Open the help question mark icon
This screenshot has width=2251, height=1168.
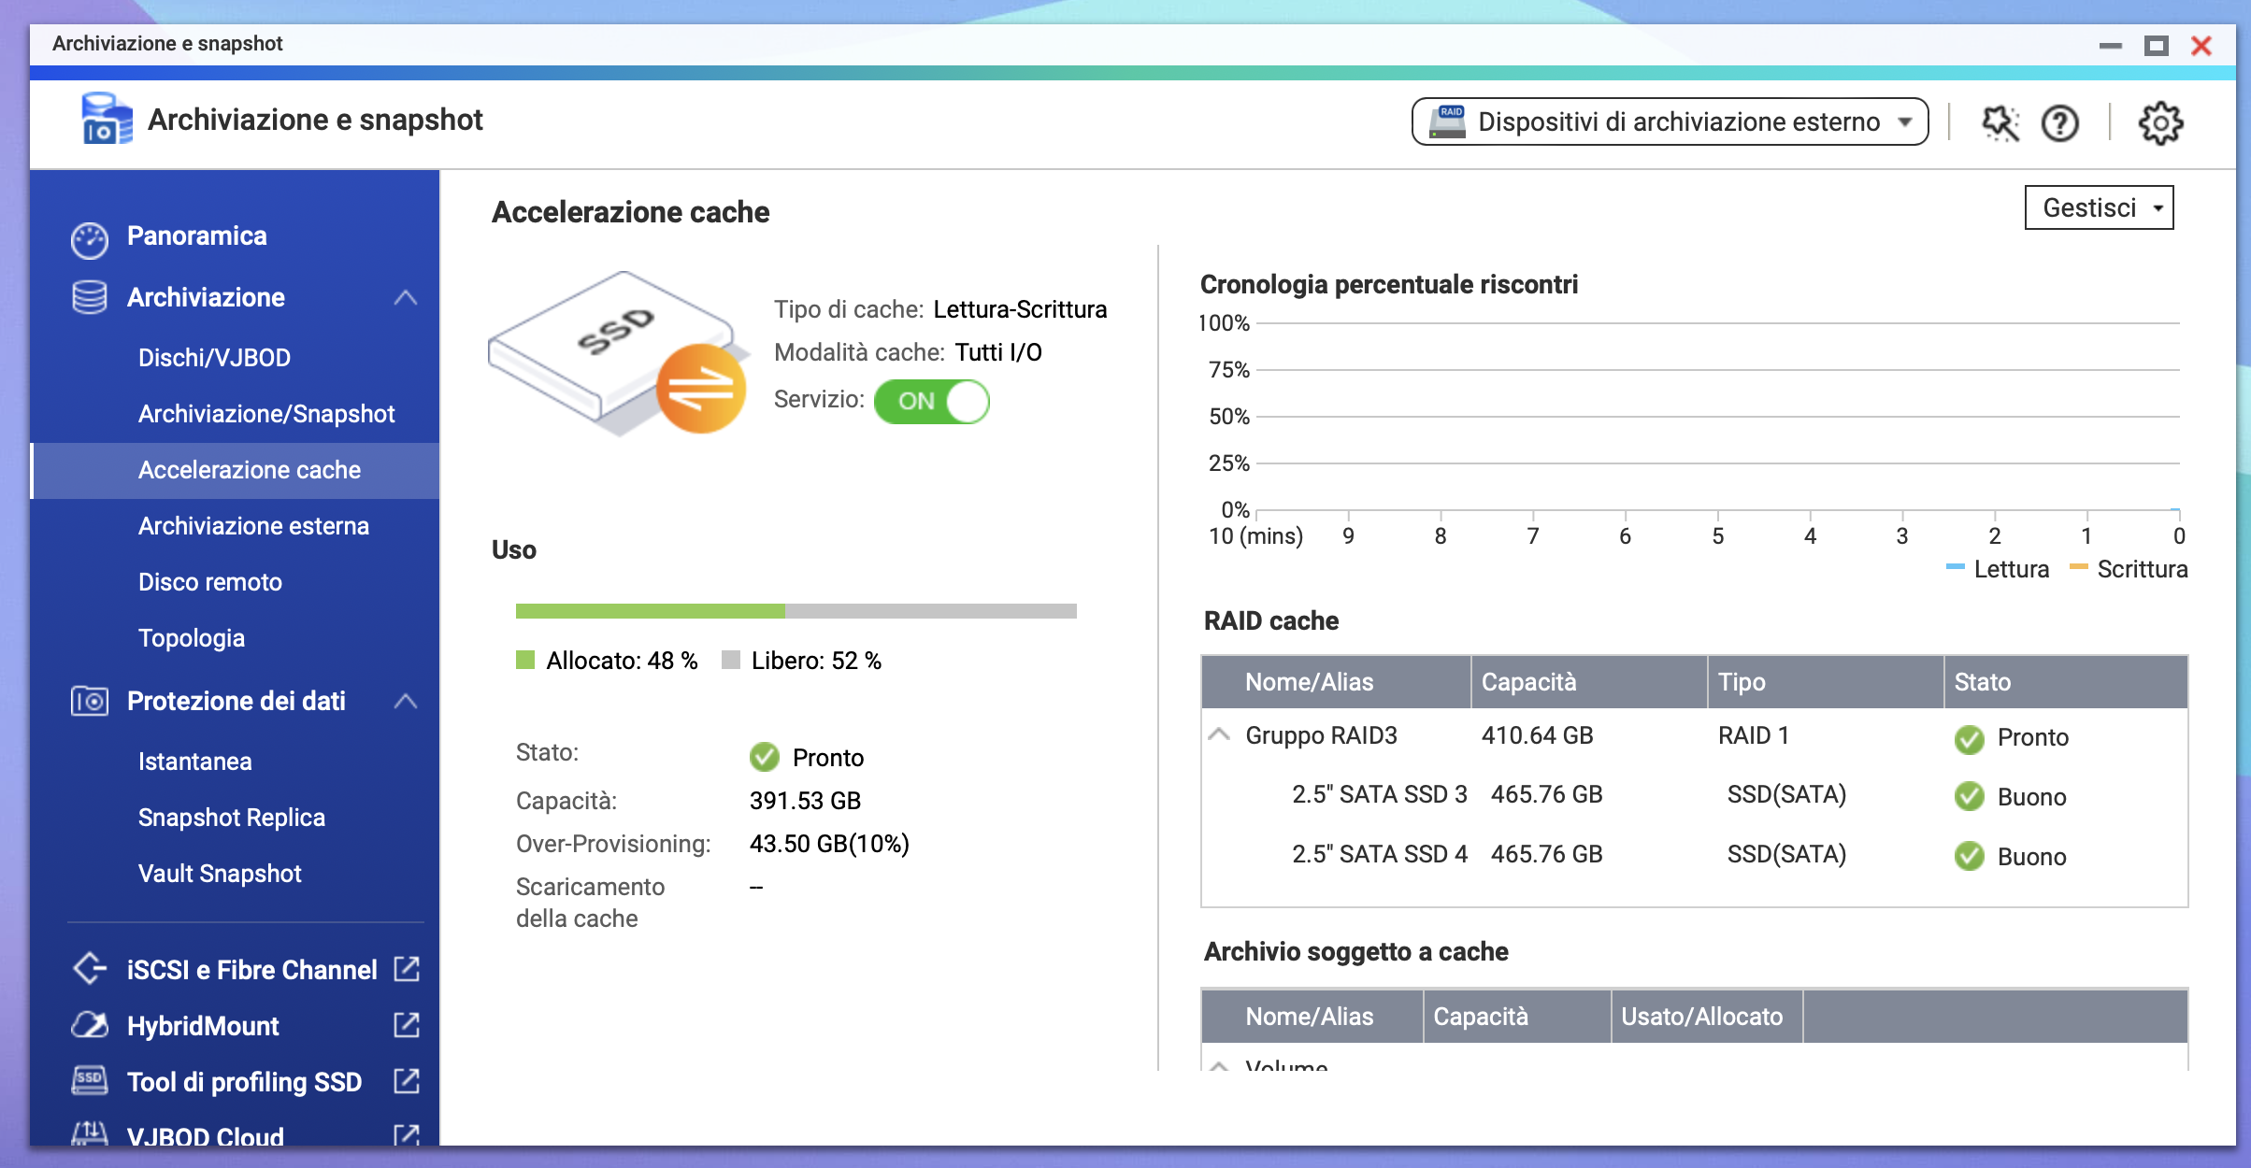click(2059, 122)
